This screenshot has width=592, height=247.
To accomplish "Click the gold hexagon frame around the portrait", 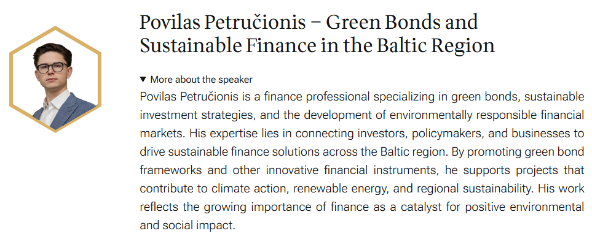I will click(x=55, y=28).
